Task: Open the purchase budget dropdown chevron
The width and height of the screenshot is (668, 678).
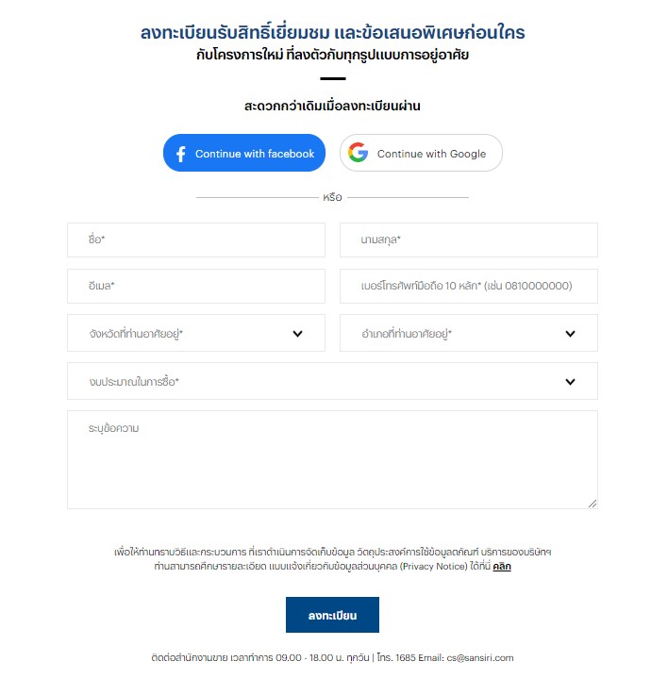Action: (570, 381)
